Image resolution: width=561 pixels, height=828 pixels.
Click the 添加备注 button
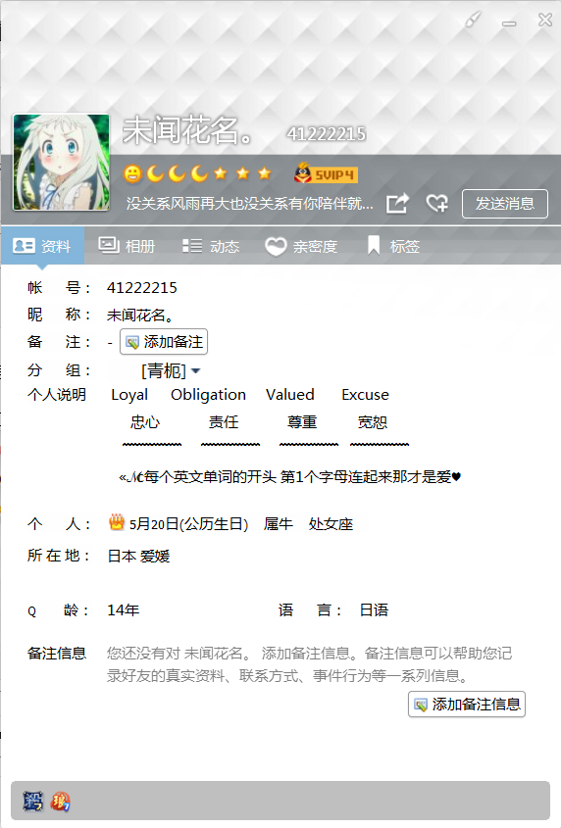tap(164, 342)
